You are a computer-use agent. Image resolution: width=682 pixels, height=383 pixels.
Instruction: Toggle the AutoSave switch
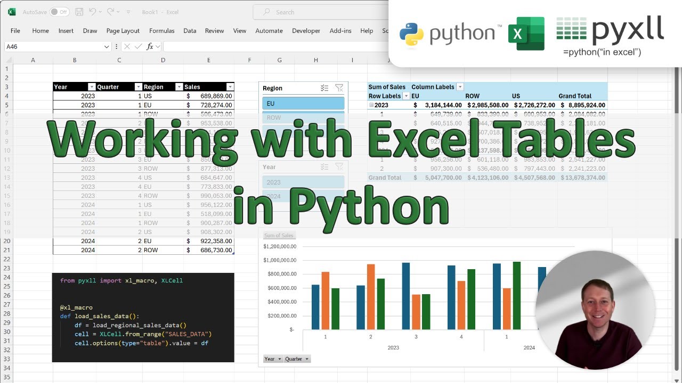[59, 12]
